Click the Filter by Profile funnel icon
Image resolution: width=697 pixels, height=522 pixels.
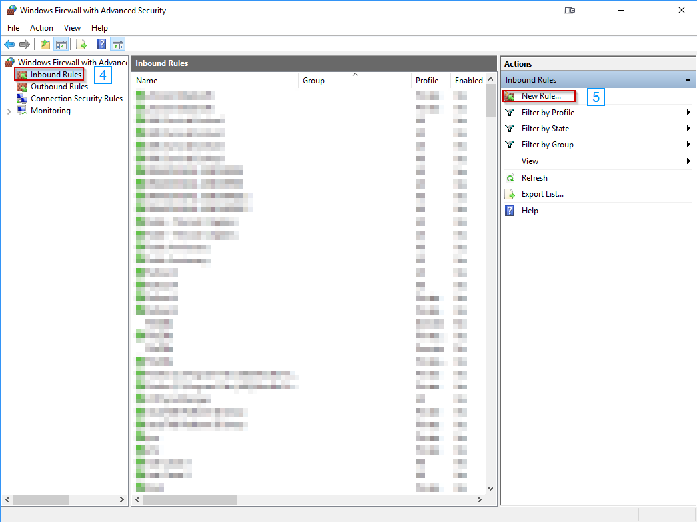coord(510,112)
